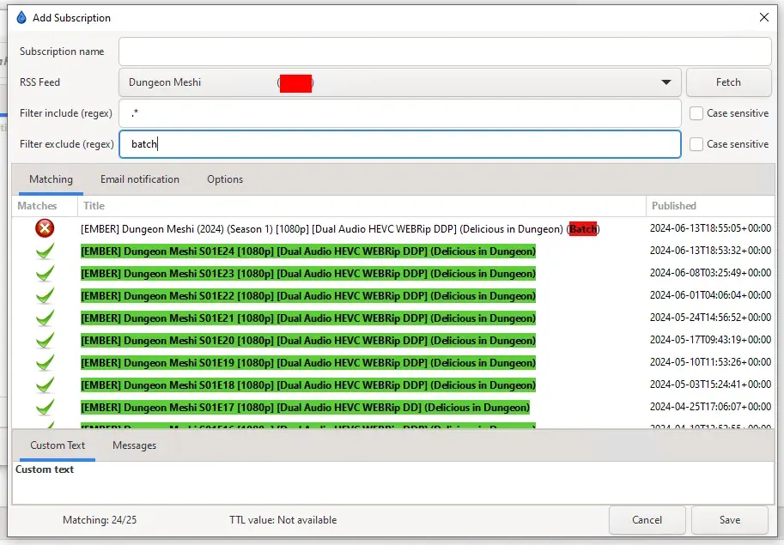Click green checkmark icon for S01E18 row
The image size is (784, 545).
pyautogui.click(x=45, y=385)
